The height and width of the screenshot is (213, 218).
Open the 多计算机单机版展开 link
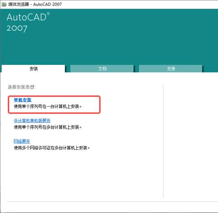32,121
